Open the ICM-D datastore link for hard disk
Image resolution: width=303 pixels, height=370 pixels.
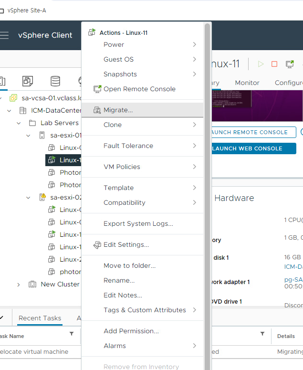coord(293,267)
